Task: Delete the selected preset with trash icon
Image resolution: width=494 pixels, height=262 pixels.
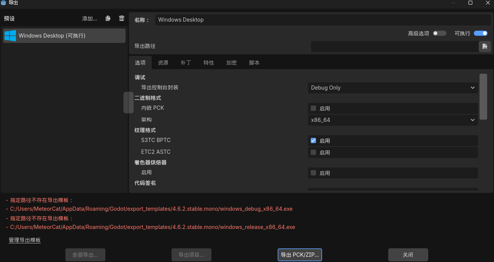Action: [122, 18]
